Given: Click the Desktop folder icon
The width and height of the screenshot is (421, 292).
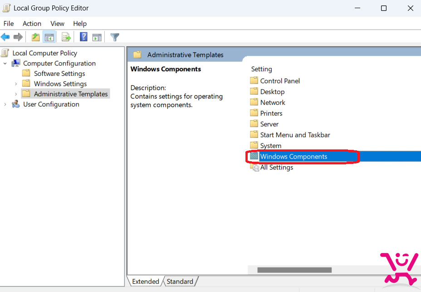Looking at the screenshot, I should tap(254, 91).
